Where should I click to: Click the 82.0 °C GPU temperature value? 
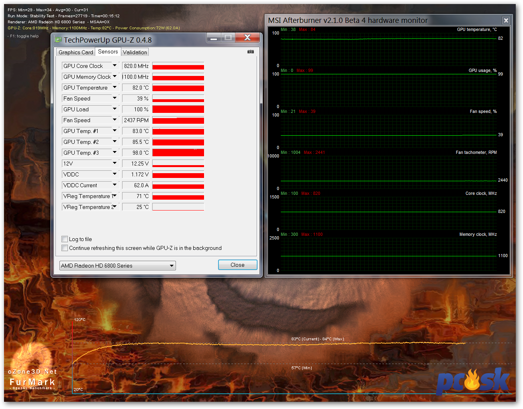click(136, 88)
